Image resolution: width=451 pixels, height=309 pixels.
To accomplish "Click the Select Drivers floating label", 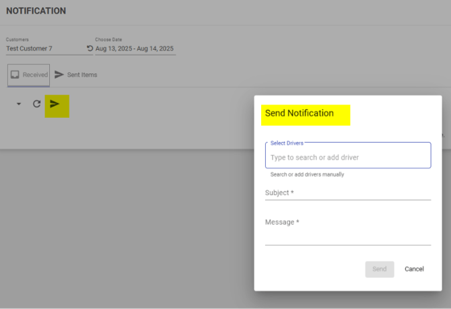I will click(287, 143).
